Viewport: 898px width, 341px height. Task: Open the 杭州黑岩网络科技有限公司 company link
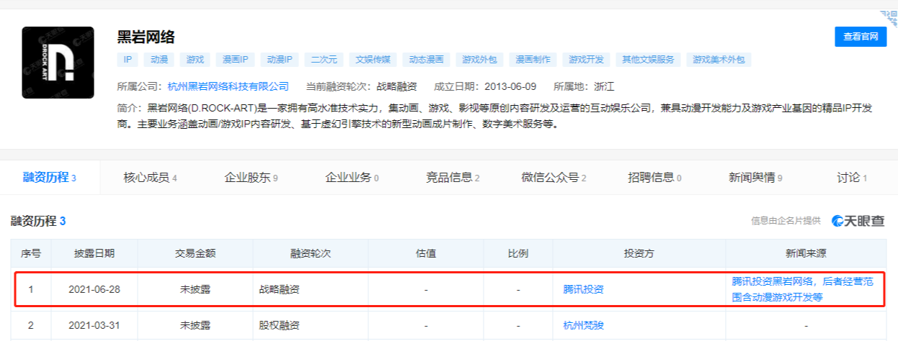[x=228, y=86]
